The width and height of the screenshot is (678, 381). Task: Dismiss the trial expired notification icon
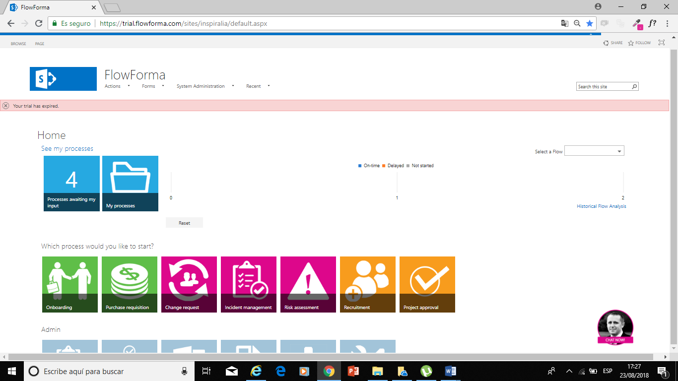(6, 106)
